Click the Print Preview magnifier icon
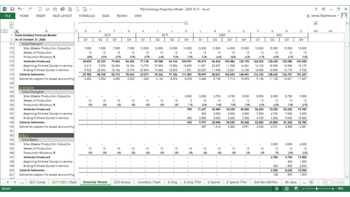 click(x=70, y=9)
